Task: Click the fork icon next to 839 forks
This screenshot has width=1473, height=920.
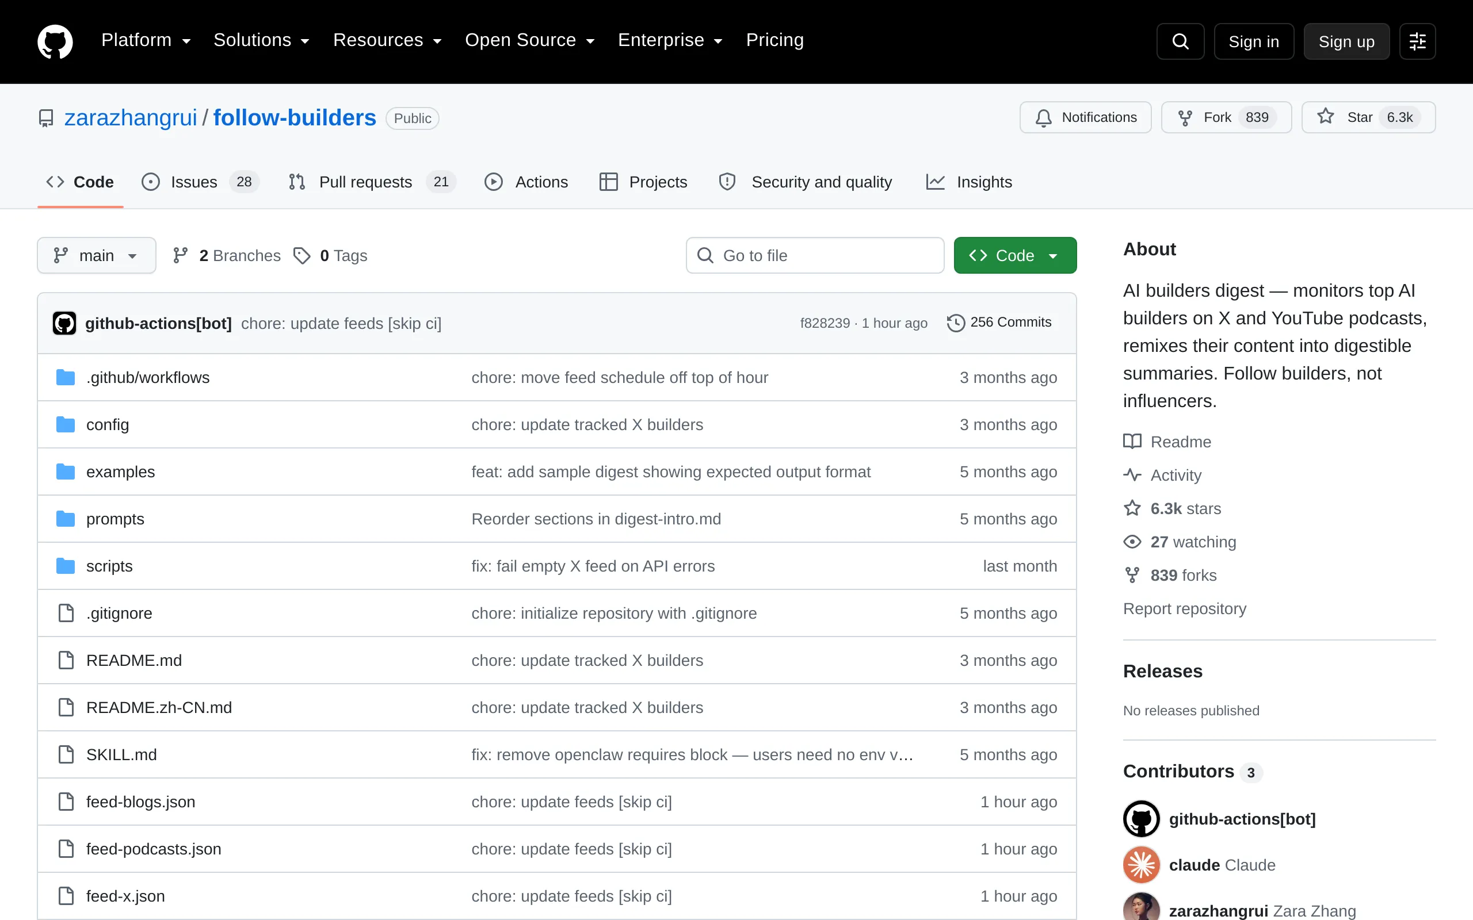Action: point(1132,575)
